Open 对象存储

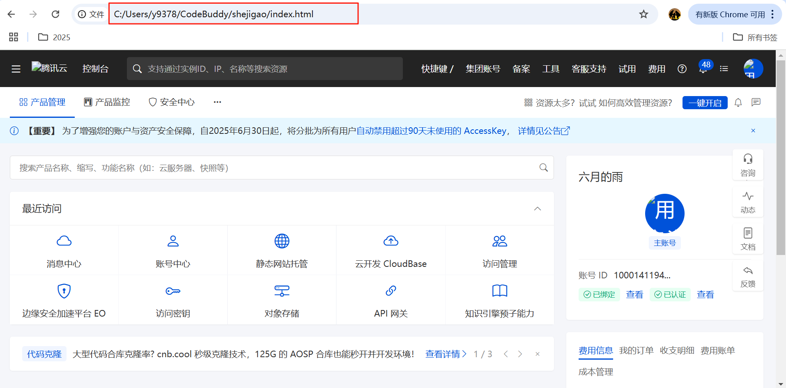tap(282, 300)
